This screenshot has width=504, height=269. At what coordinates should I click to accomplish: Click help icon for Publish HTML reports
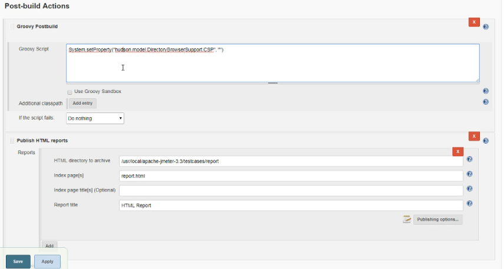(x=486, y=141)
